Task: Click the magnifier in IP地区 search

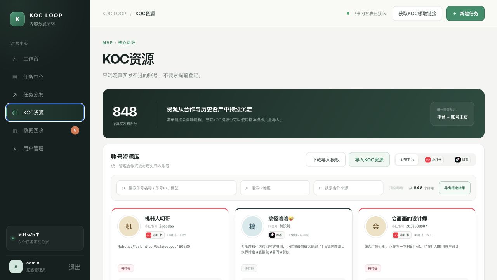Action: (x=247, y=188)
